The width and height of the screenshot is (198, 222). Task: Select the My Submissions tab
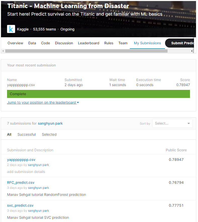click(147, 43)
